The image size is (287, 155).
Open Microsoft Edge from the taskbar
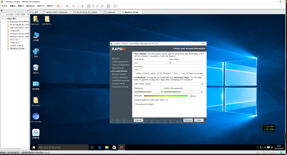[x=100, y=148]
